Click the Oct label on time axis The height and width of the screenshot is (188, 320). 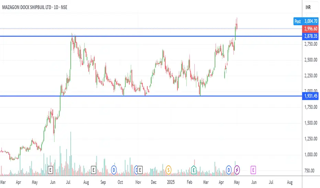coord(120,182)
